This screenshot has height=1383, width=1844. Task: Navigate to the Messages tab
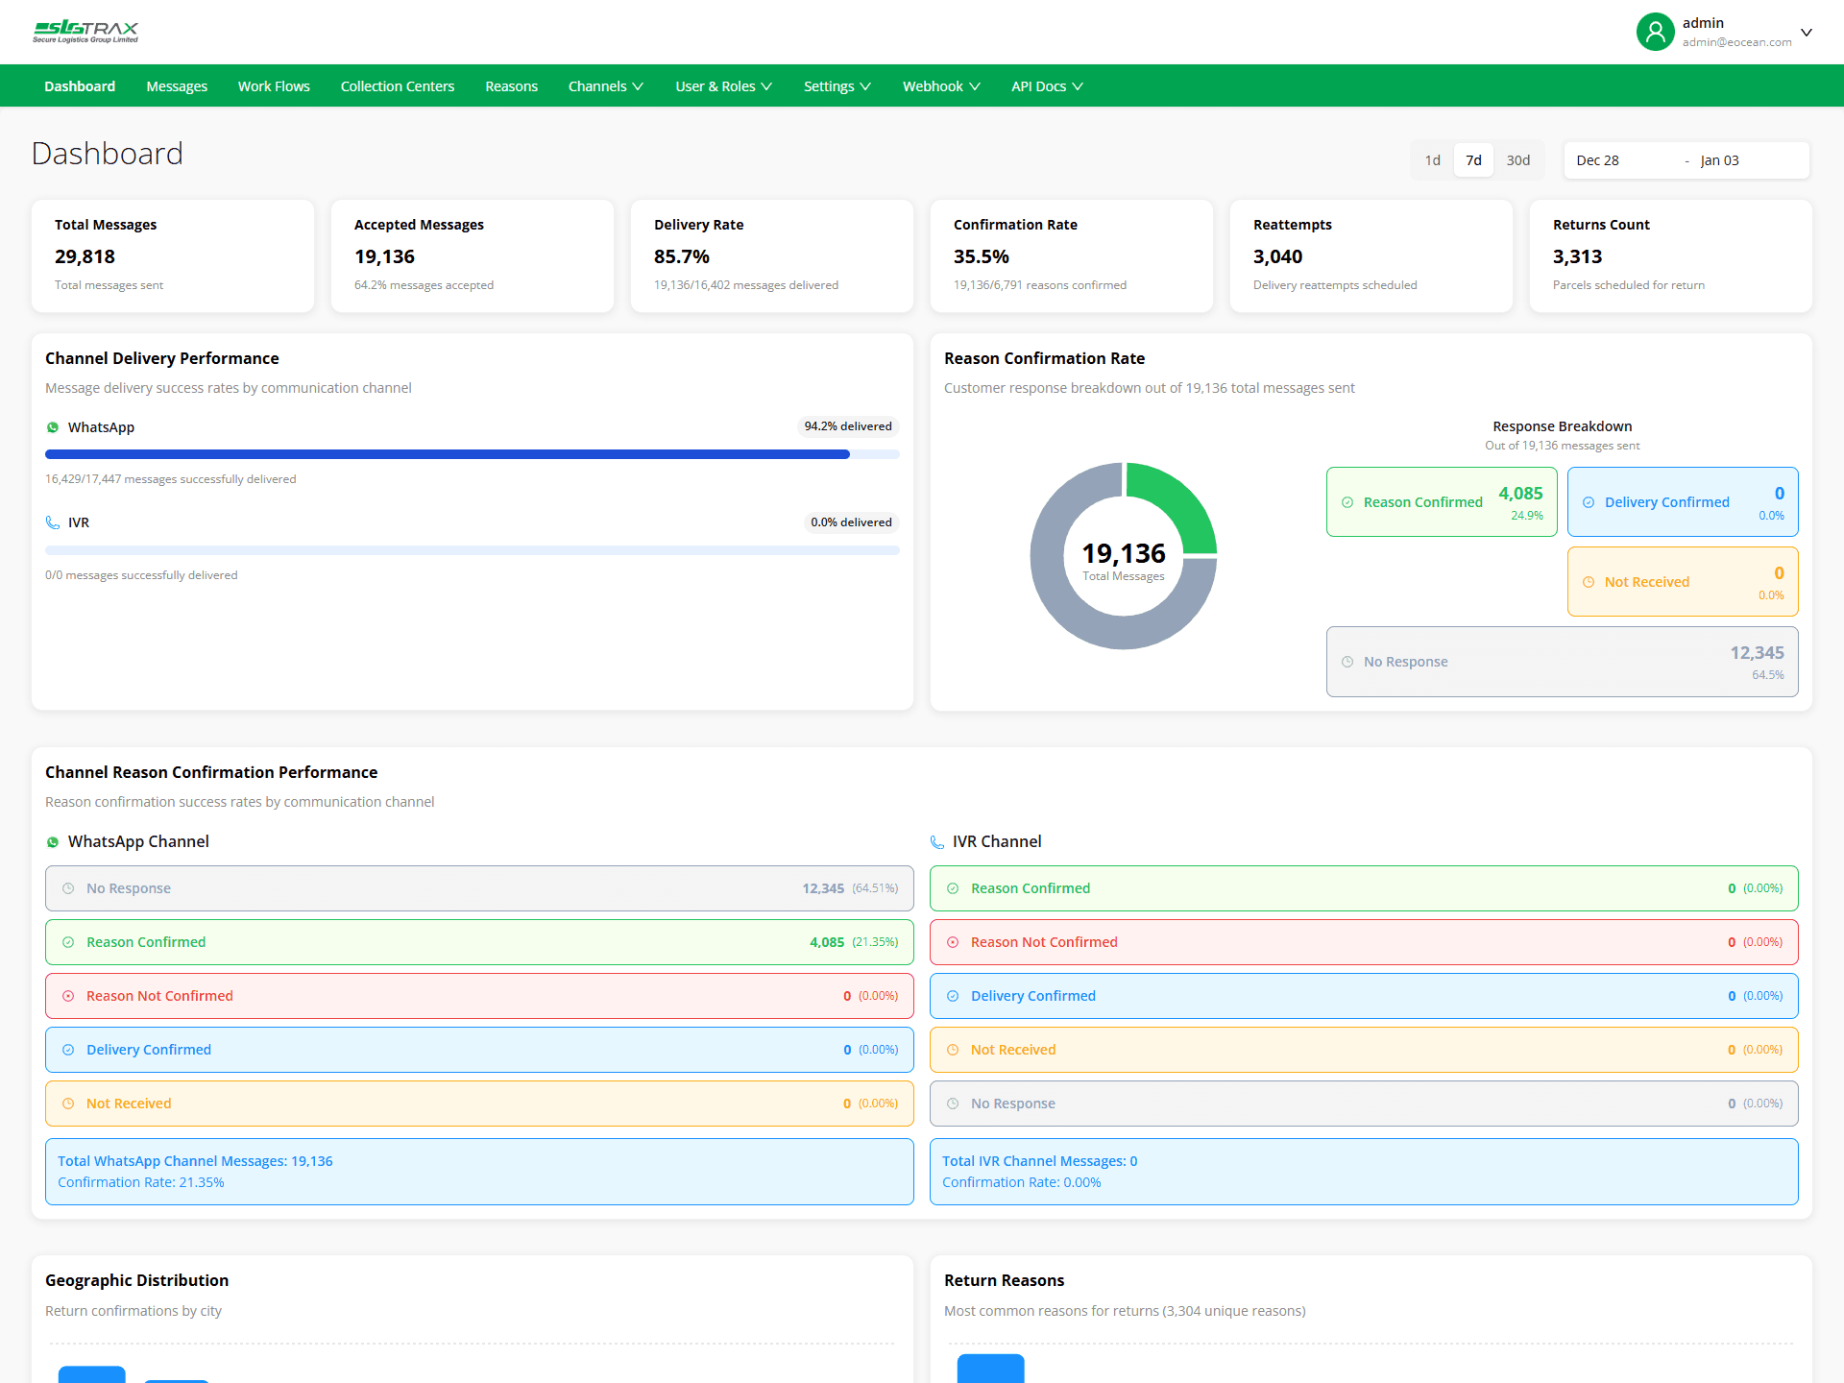[177, 85]
